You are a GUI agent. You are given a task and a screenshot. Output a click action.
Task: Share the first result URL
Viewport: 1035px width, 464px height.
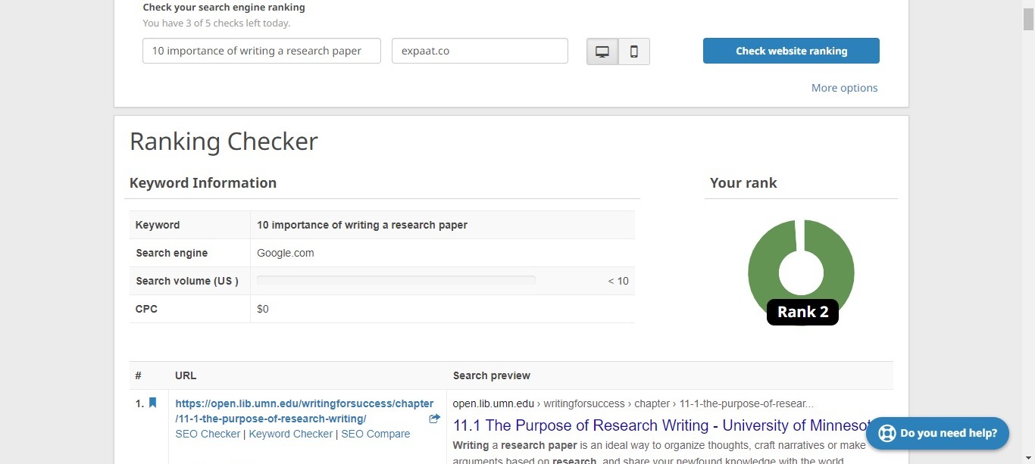434,418
